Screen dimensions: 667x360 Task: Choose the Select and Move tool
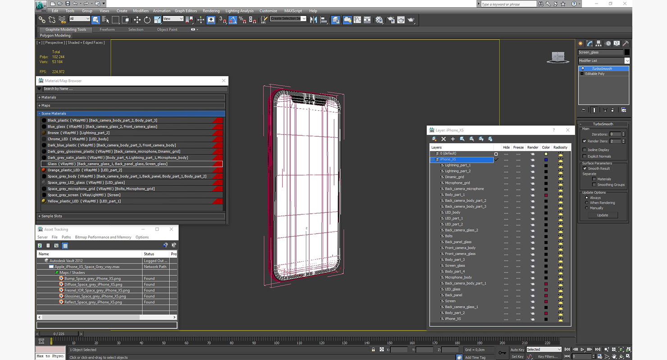point(137,20)
